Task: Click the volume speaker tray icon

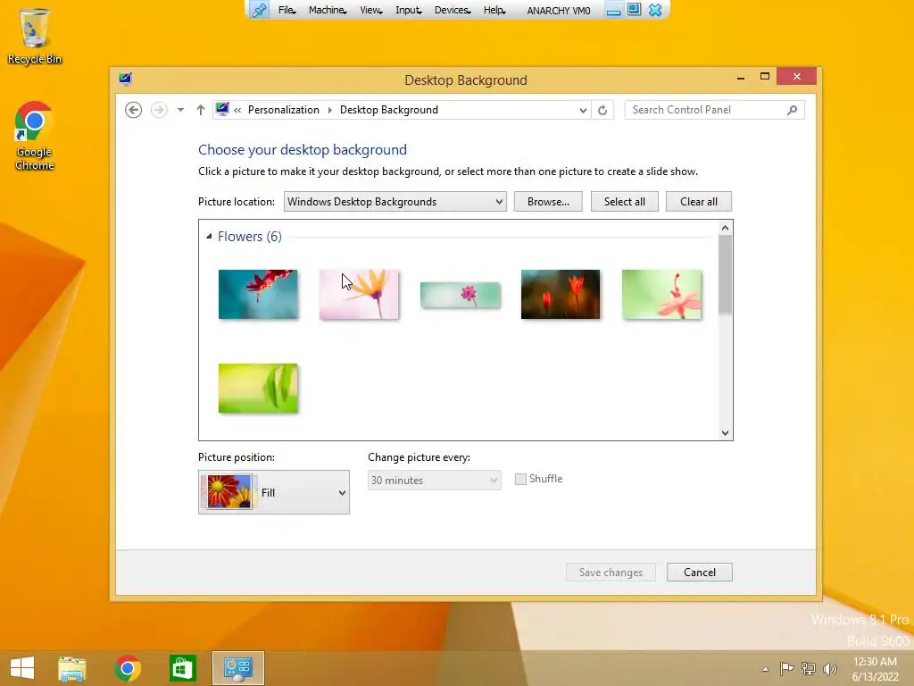Action: coord(829,668)
